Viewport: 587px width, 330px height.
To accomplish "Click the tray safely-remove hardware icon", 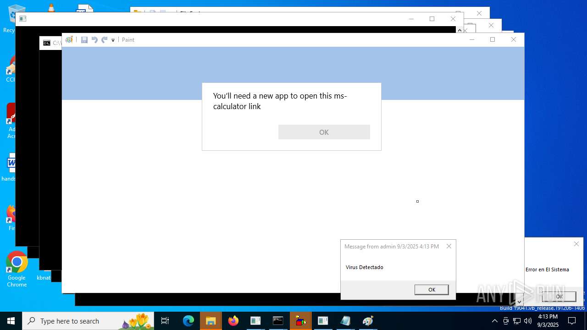I will [506, 321].
